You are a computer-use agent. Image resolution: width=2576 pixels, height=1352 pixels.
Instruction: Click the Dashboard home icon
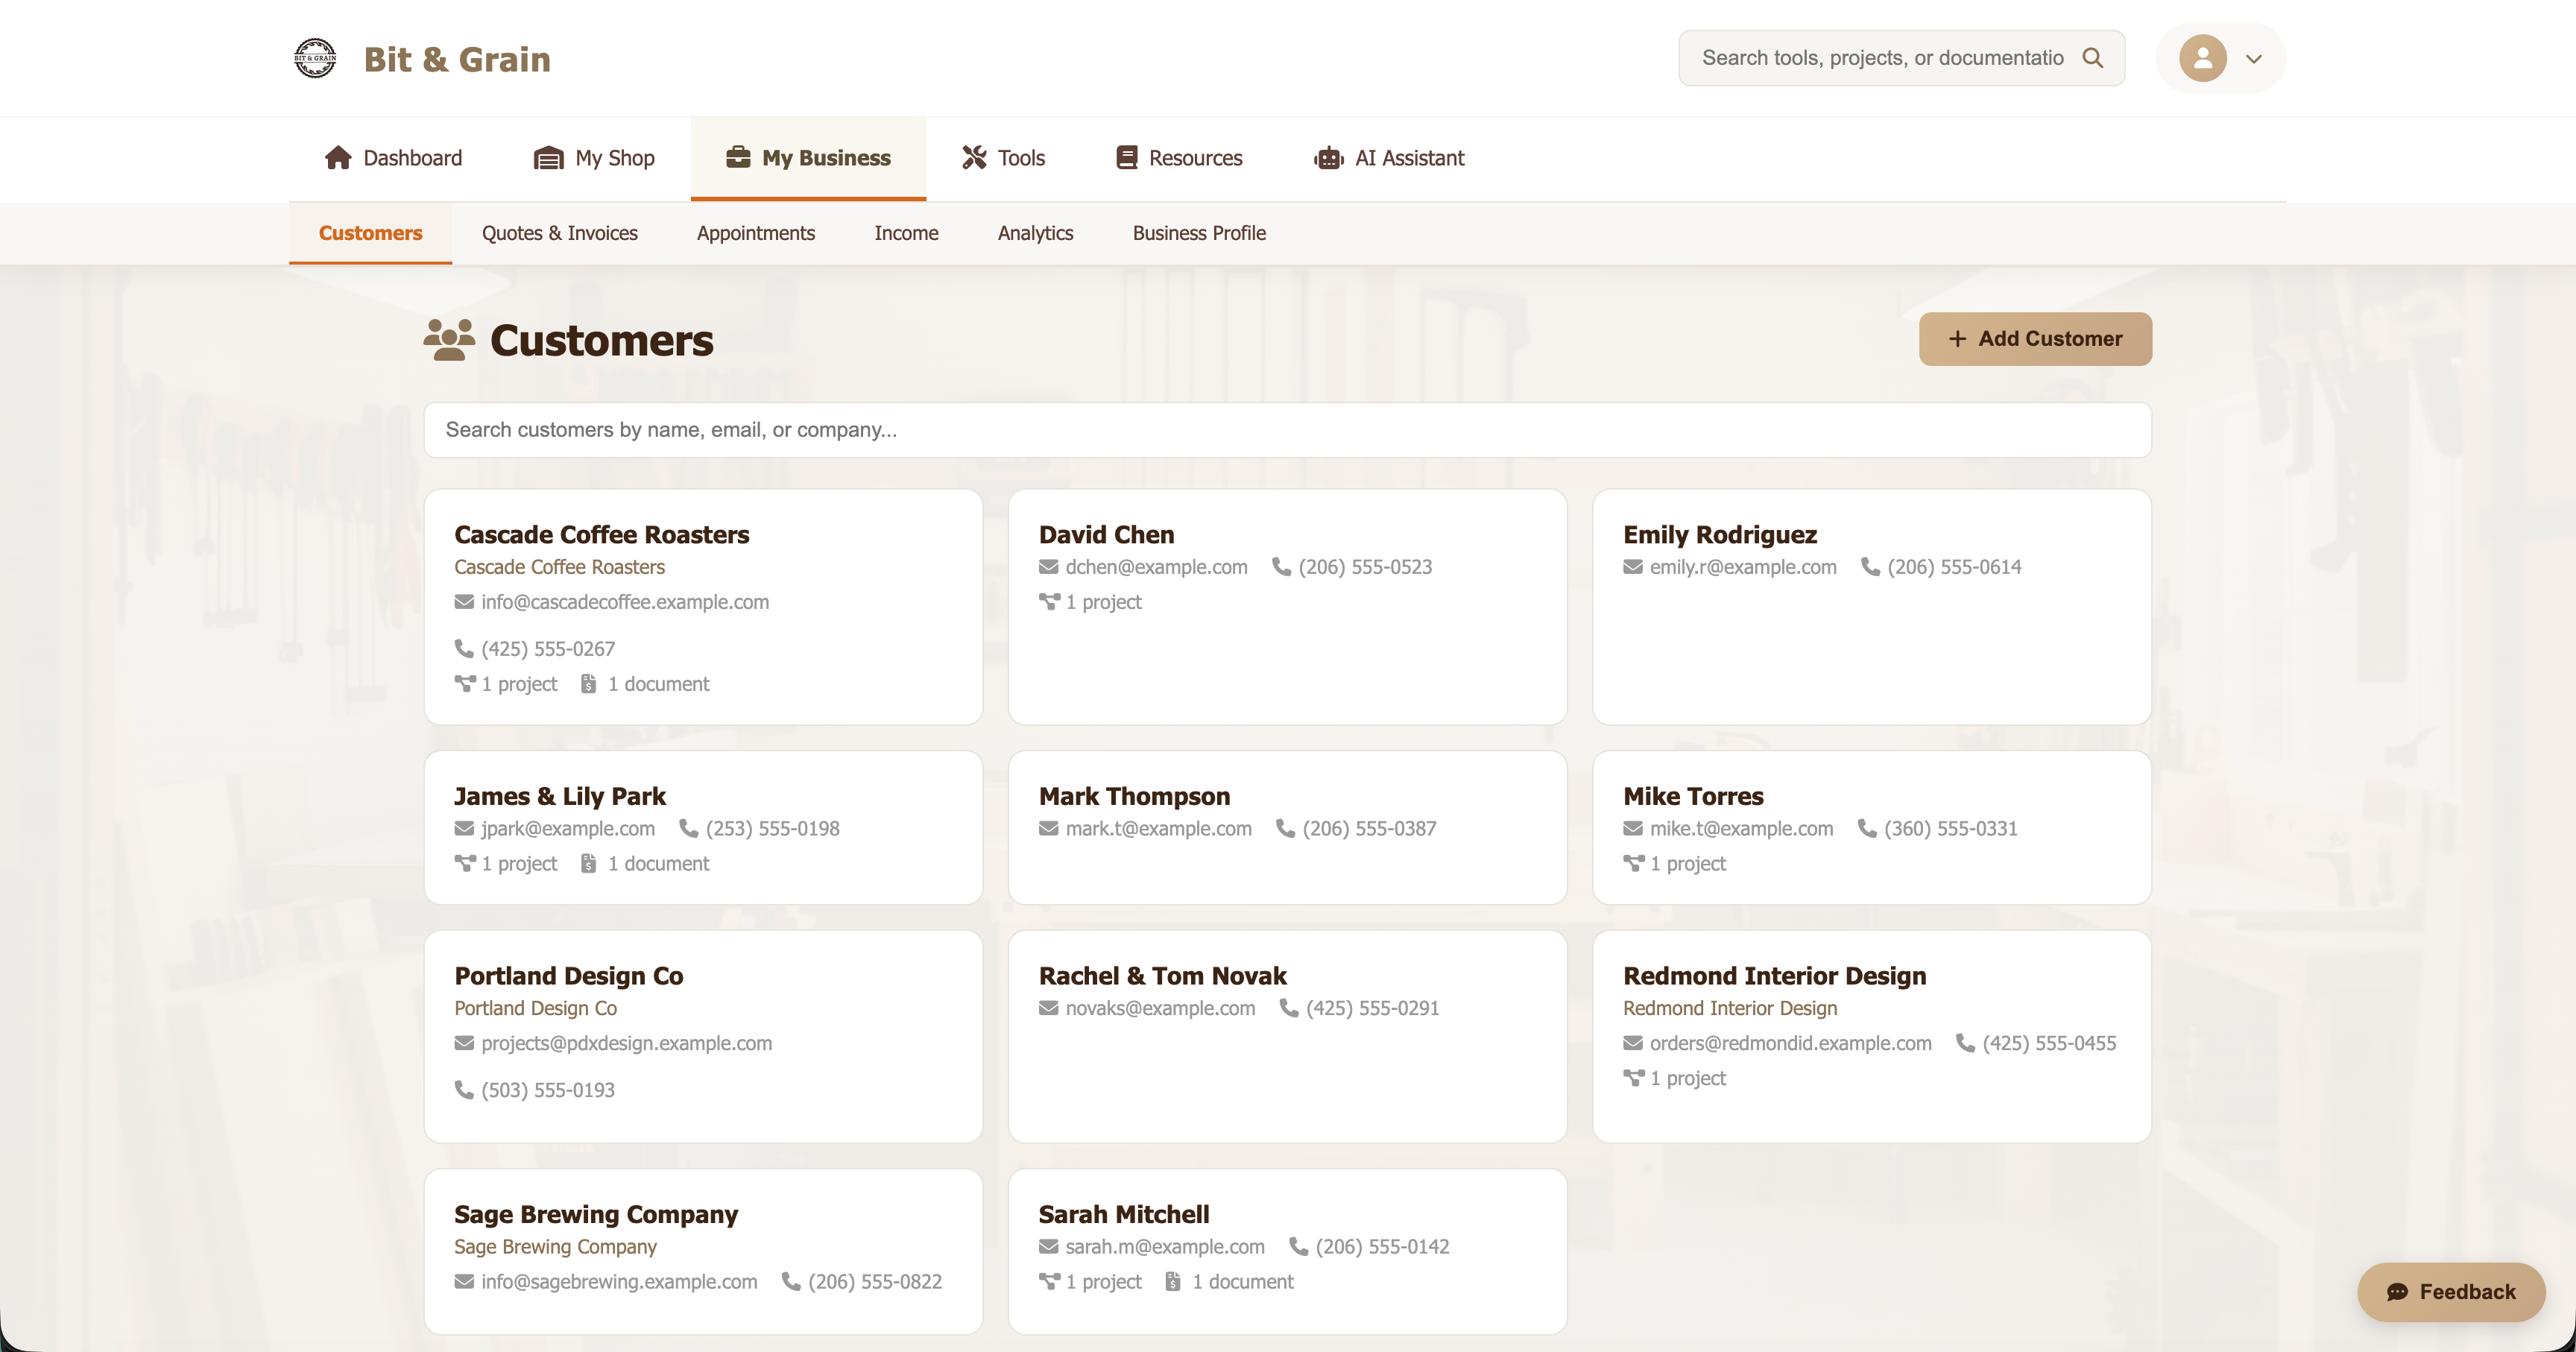click(338, 157)
